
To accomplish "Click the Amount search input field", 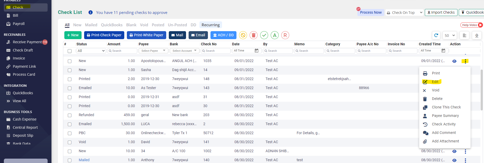I will click(x=122, y=51).
